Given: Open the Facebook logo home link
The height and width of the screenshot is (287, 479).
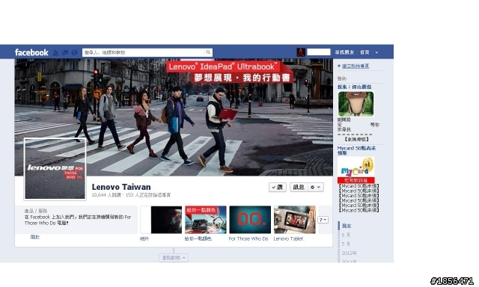Looking at the screenshot, I should click(x=31, y=52).
